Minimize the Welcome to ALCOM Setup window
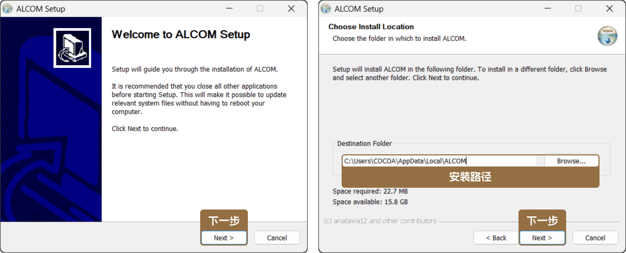626x253 pixels. (229, 9)
